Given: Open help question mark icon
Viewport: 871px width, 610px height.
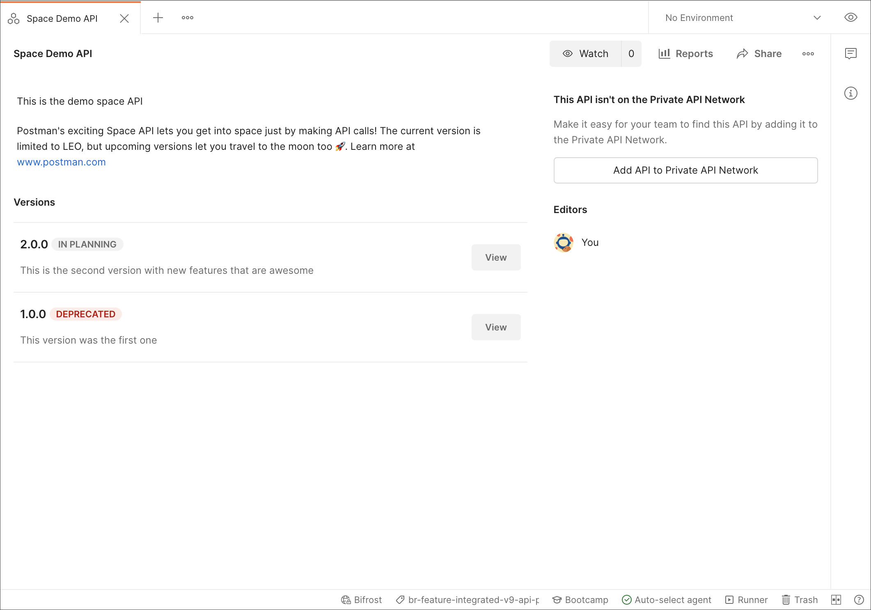Looking at the screenshot, I should (859, 600).
